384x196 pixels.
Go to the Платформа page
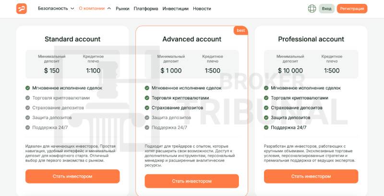(146, 9)
